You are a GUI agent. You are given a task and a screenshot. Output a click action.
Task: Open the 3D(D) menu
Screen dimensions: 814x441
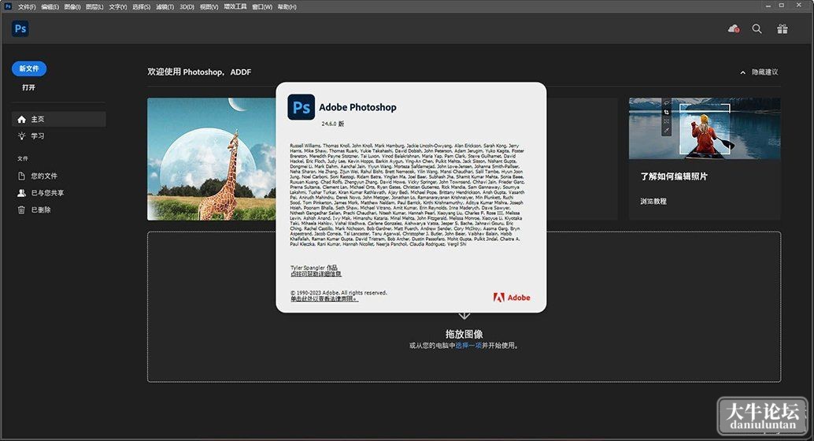(187, 7)
